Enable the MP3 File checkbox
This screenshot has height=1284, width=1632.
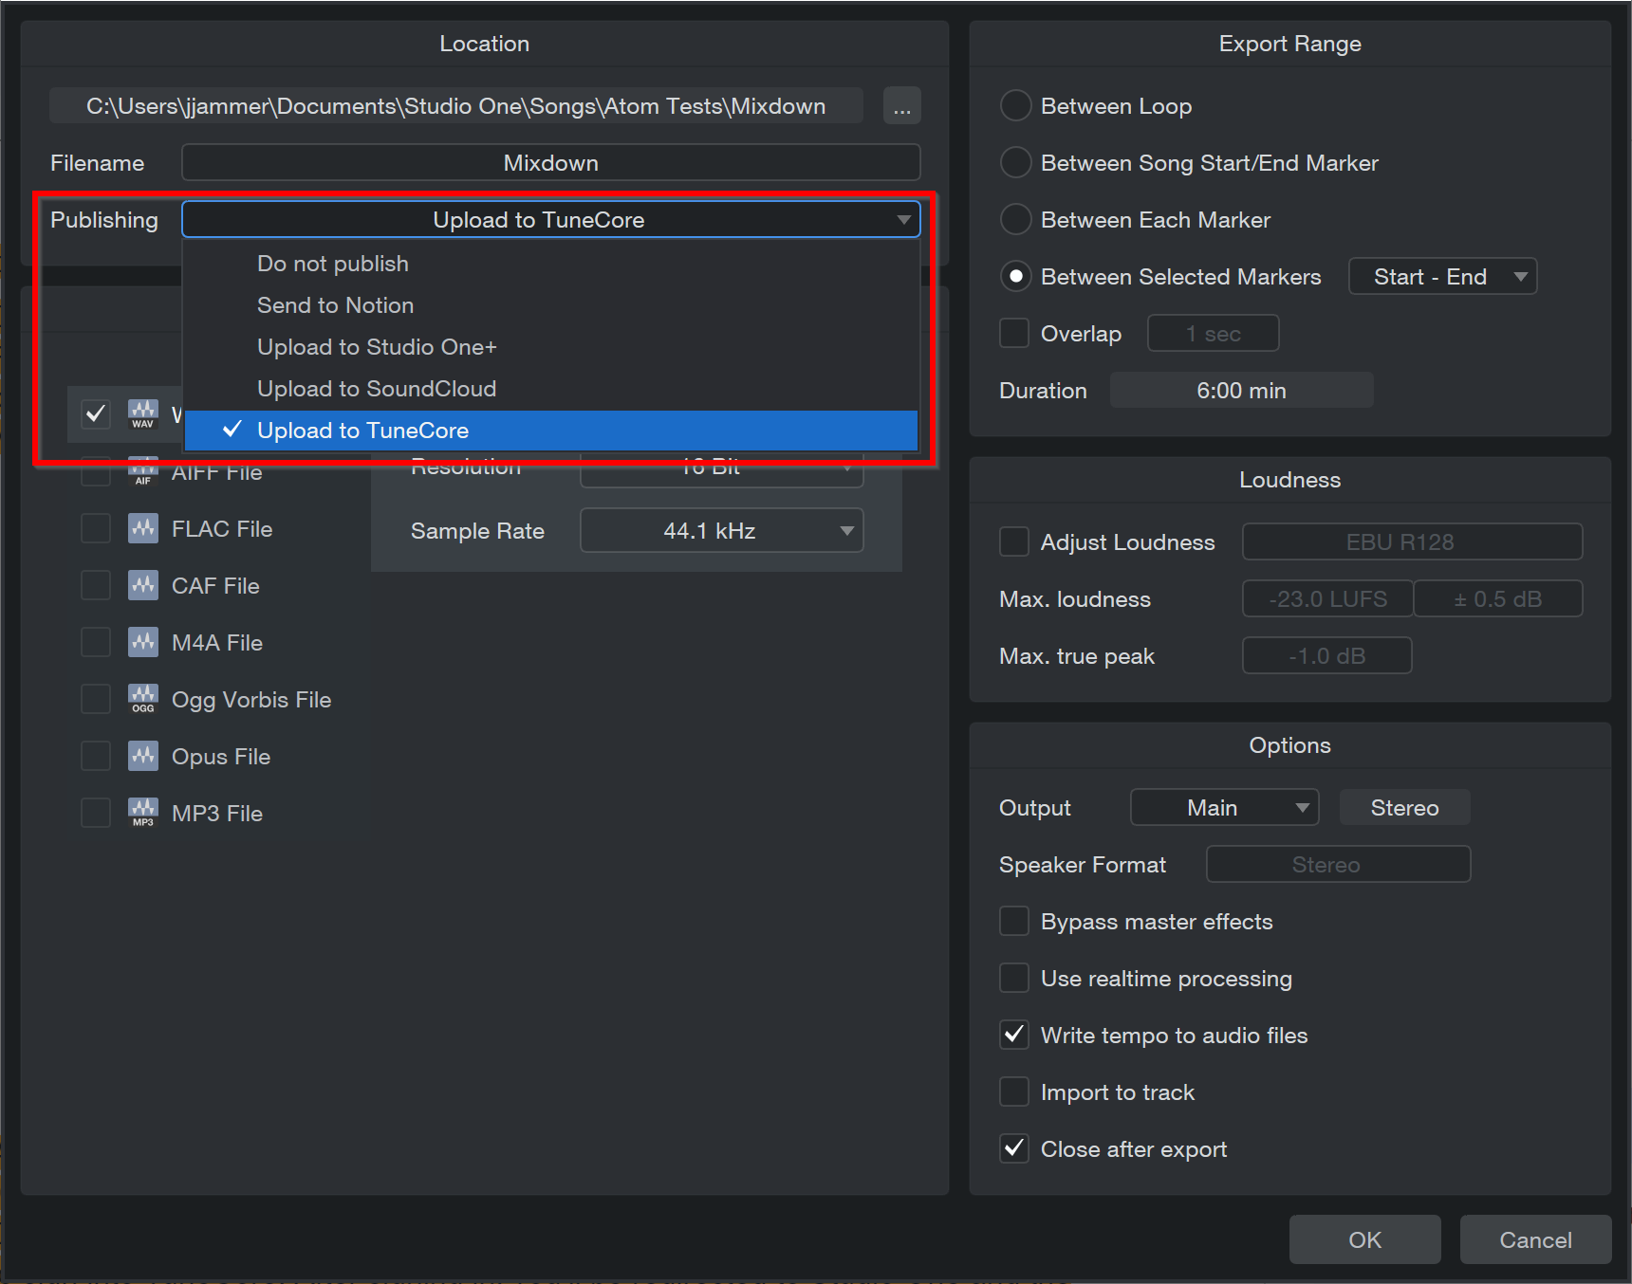pyautogui.click(x=96, y=813)
